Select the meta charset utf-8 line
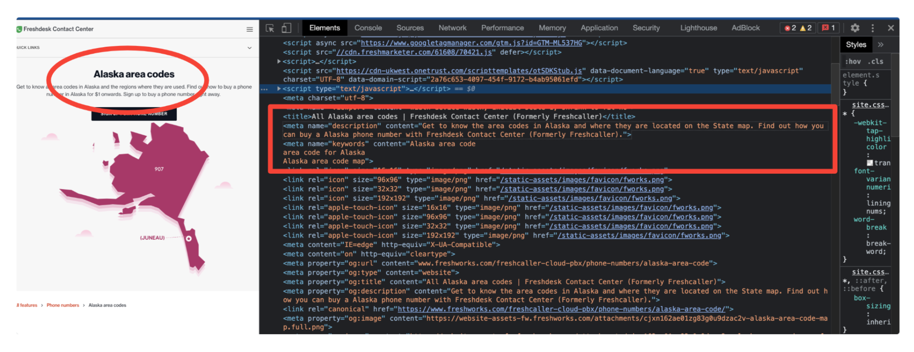 pyautogui.click(x=328, y=98)
